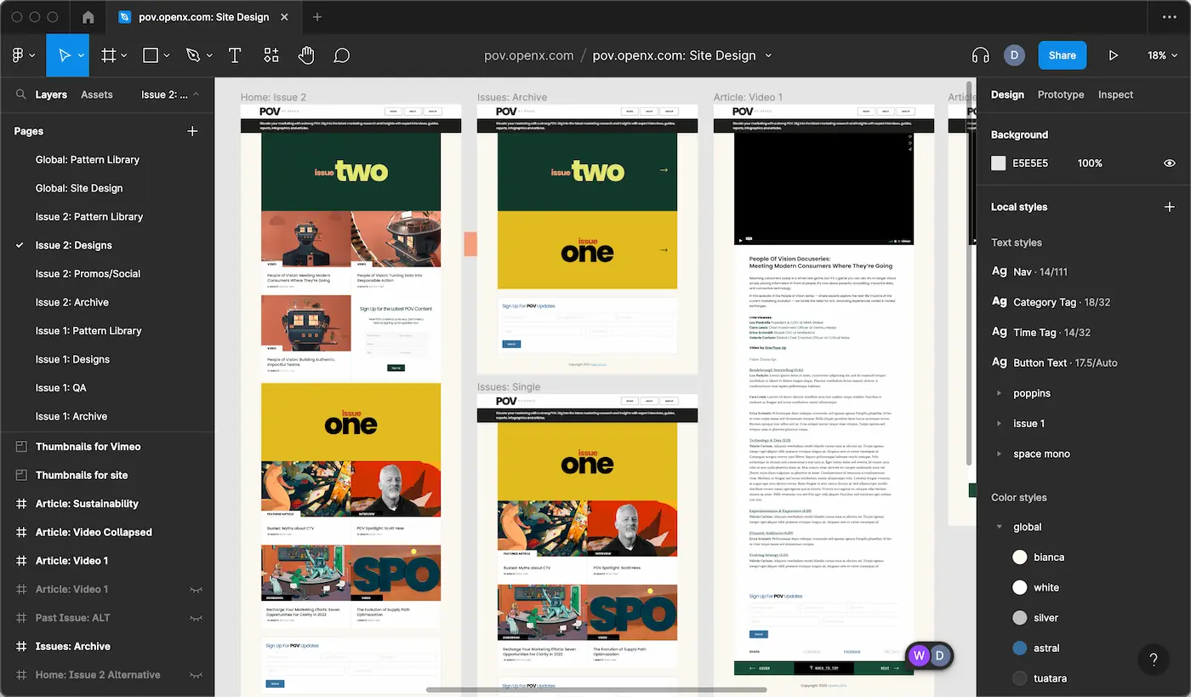This screenshot has height=697, width=1191.
Task: Select the Hand tool
Action: (x=306, y=55)
